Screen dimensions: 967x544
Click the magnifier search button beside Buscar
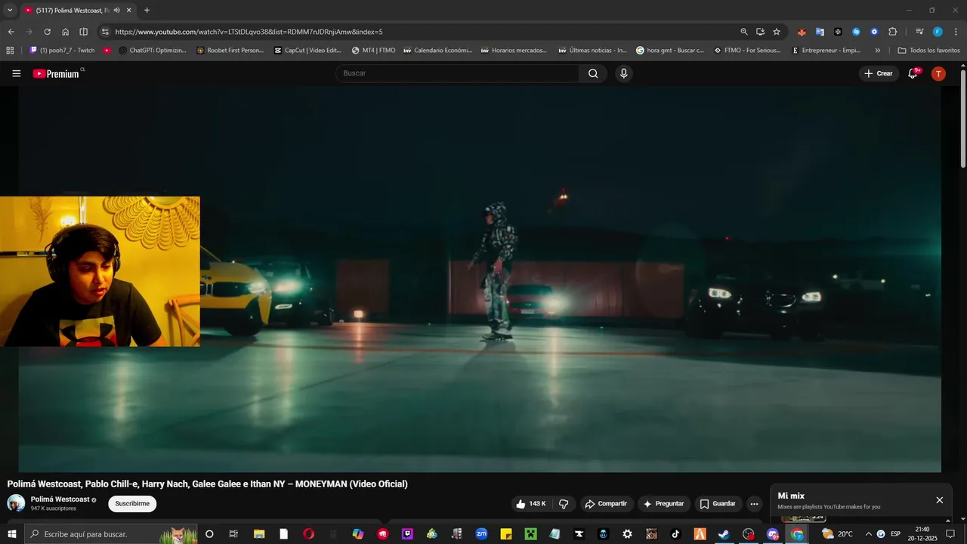click(x=593, y=73)
